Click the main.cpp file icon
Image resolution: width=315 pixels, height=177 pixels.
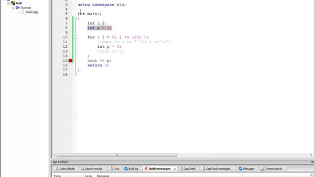22,12
